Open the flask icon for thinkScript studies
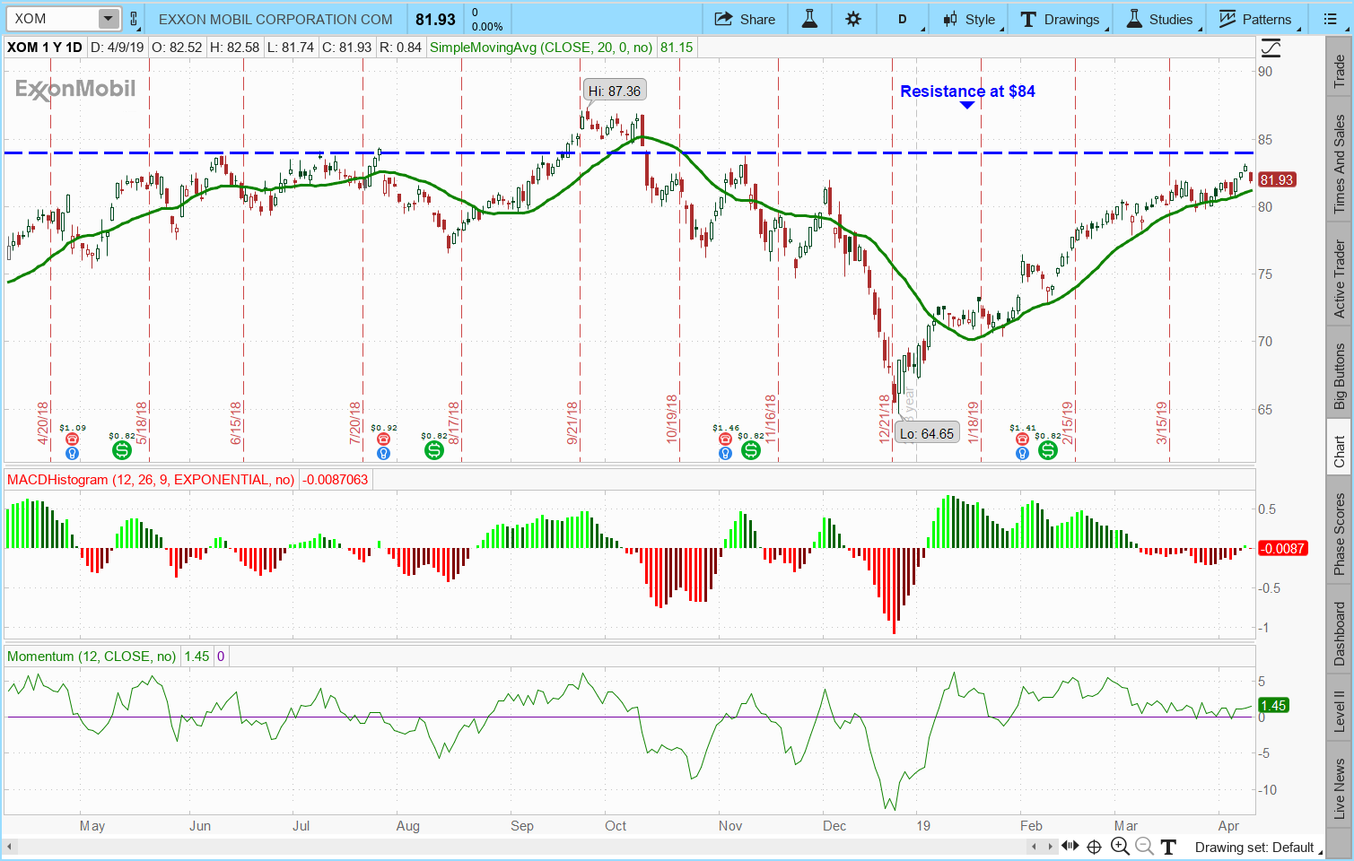Viewport: 1354px width, 861px height. 809,19
